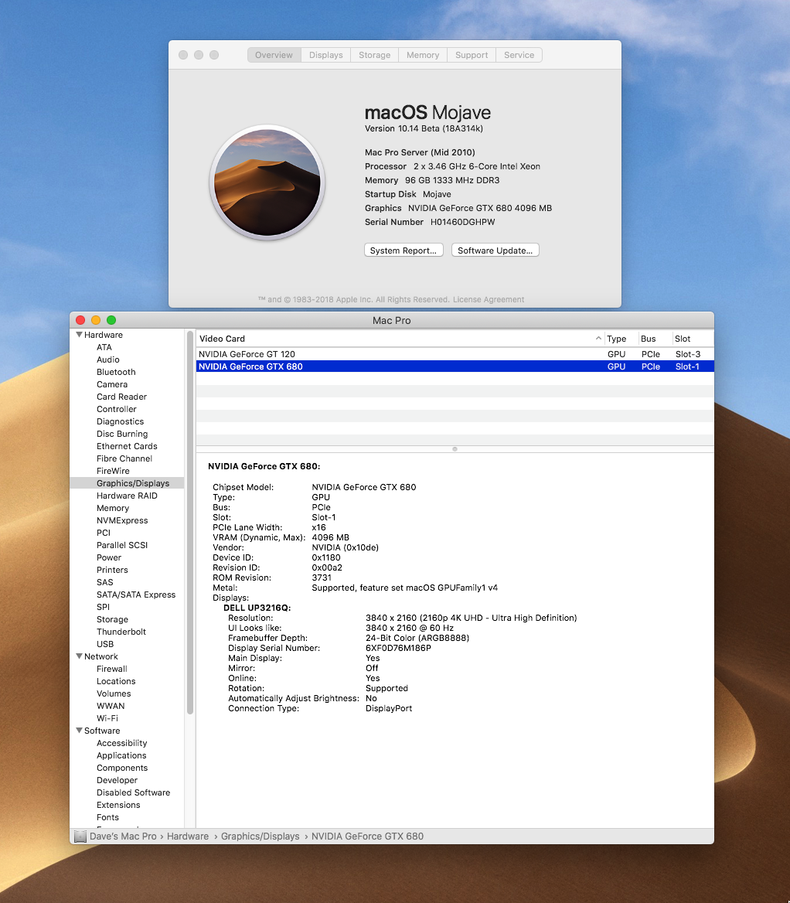This screenshot has width=790, height=903.
Task: Open the Displays tab
Action: pyautogui.click(x=326, y=55)
